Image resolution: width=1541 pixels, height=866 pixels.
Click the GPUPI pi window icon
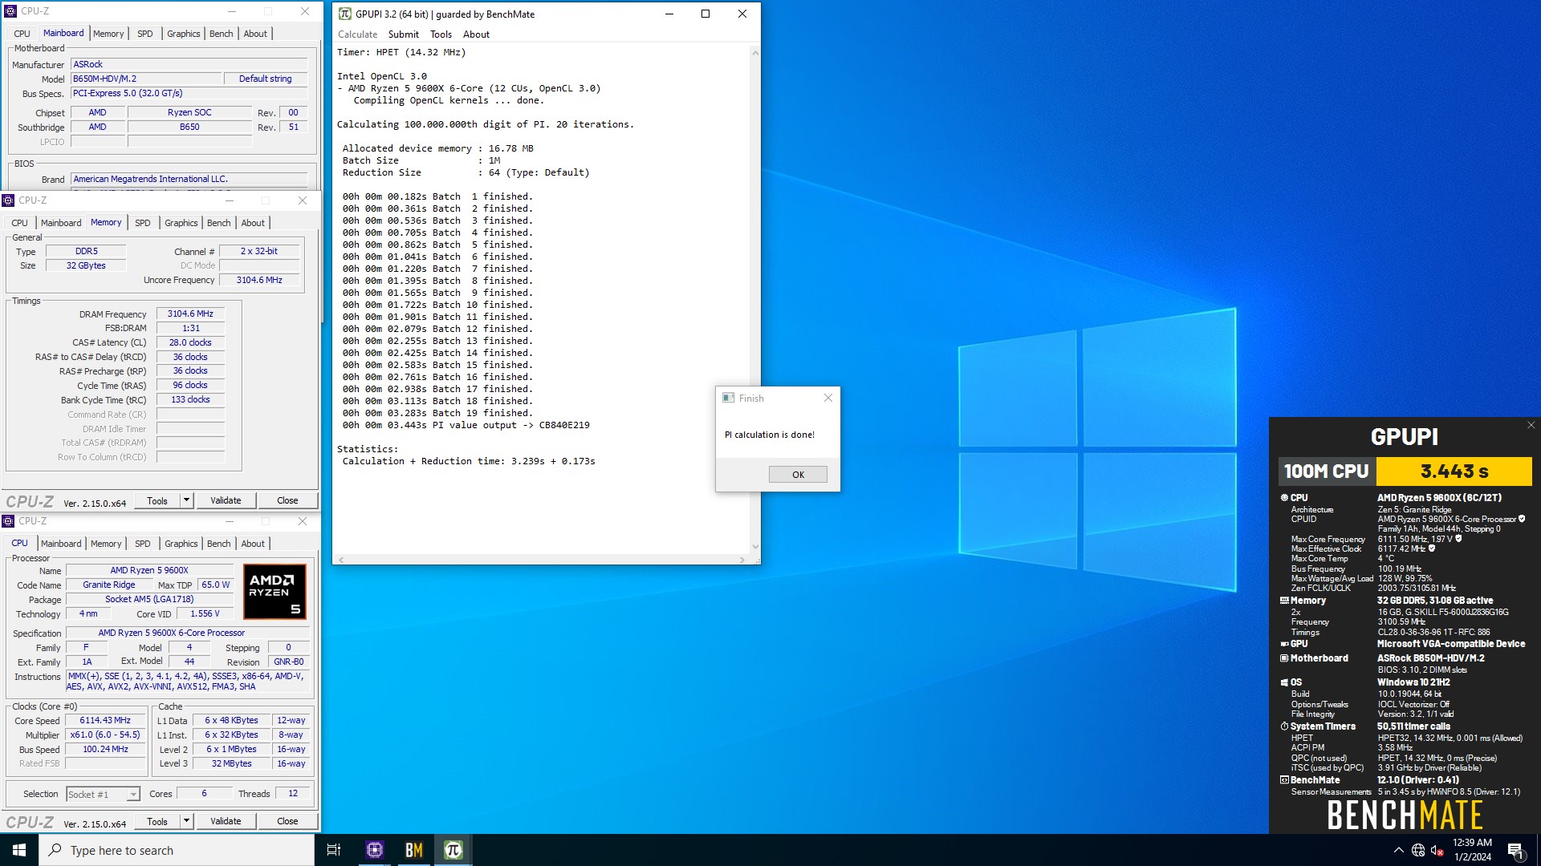[x=344, y=14]
